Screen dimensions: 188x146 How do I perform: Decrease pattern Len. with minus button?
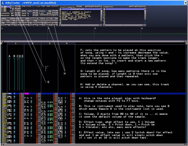[x=57, y=13]
